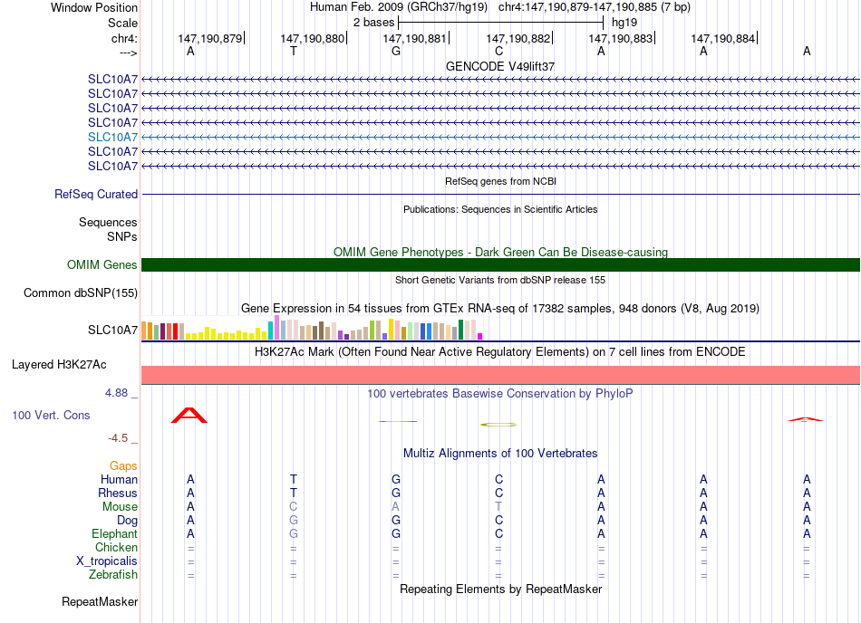Click position marker 147,190,879
Viewport: 861px width, 623px height.
(x=210, y=38)
